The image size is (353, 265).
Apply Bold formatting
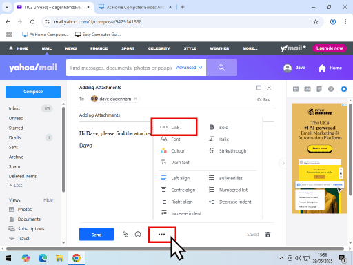(x=219, y=127)
